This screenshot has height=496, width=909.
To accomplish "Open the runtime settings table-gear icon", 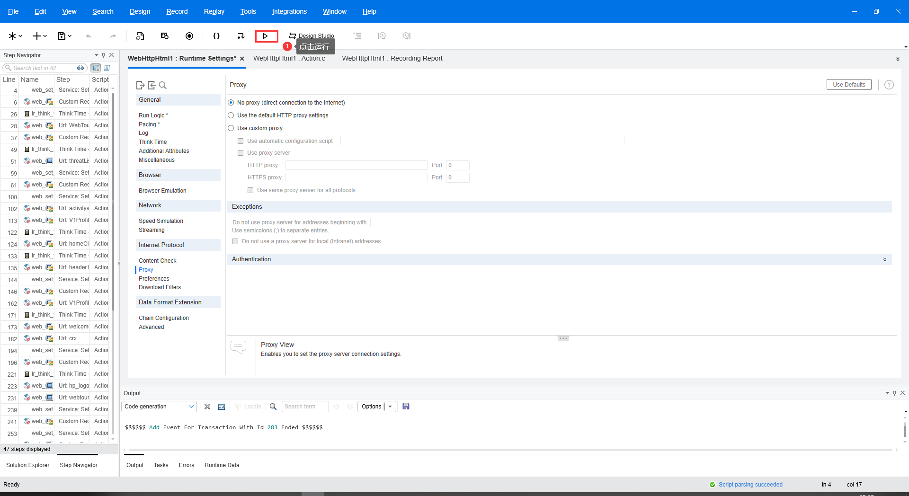I will coord(165,36).
